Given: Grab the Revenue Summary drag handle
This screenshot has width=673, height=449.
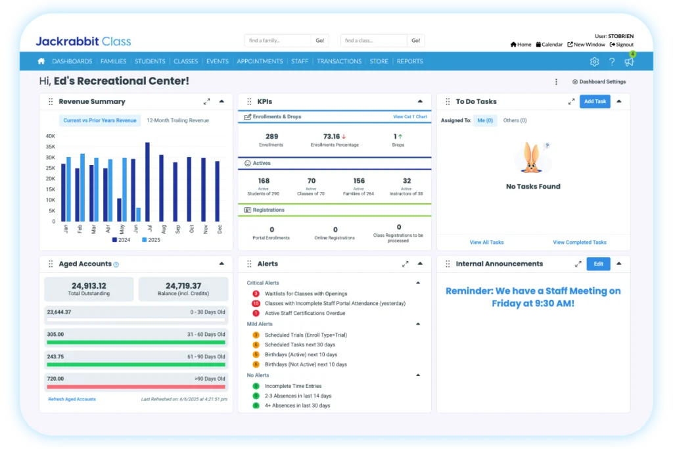Looking at the screenshot, I should click(x=51, y=102).
